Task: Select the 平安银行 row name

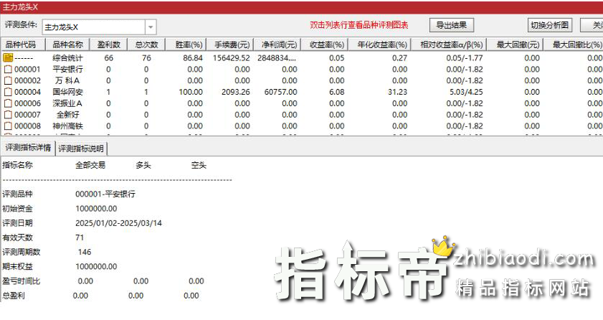Action: [x=67, y=69]
